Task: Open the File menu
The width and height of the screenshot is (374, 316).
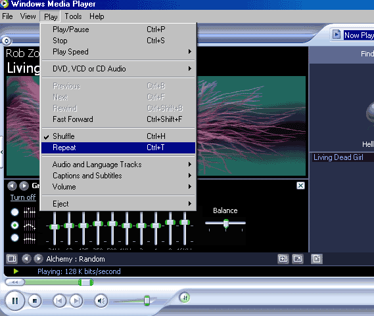Action: [7, 16]
